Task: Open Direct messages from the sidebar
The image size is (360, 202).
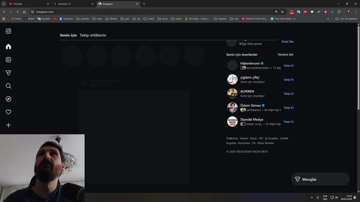Action: click(x=8, y=73)
